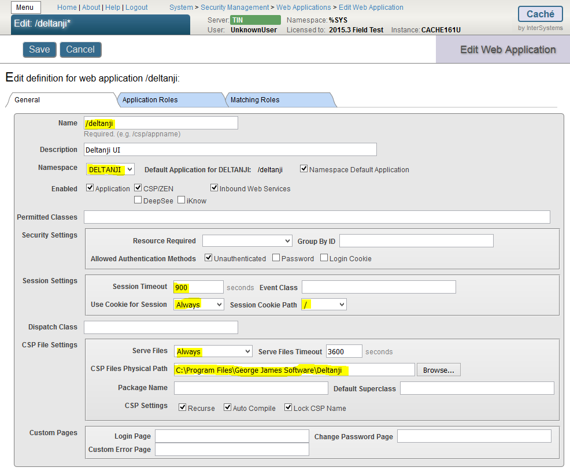The width and height of the screenshot is (570, 471).
Task: Click the Logout link
Action: click(x=136, y=8)
